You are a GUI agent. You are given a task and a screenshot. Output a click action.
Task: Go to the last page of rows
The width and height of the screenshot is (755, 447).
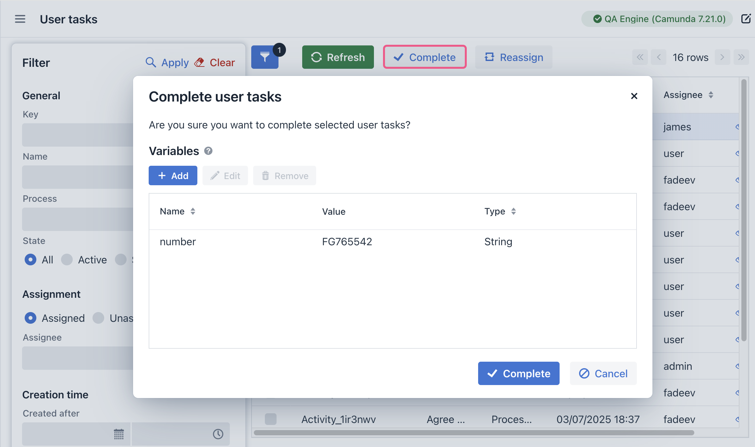pos(741,57)
